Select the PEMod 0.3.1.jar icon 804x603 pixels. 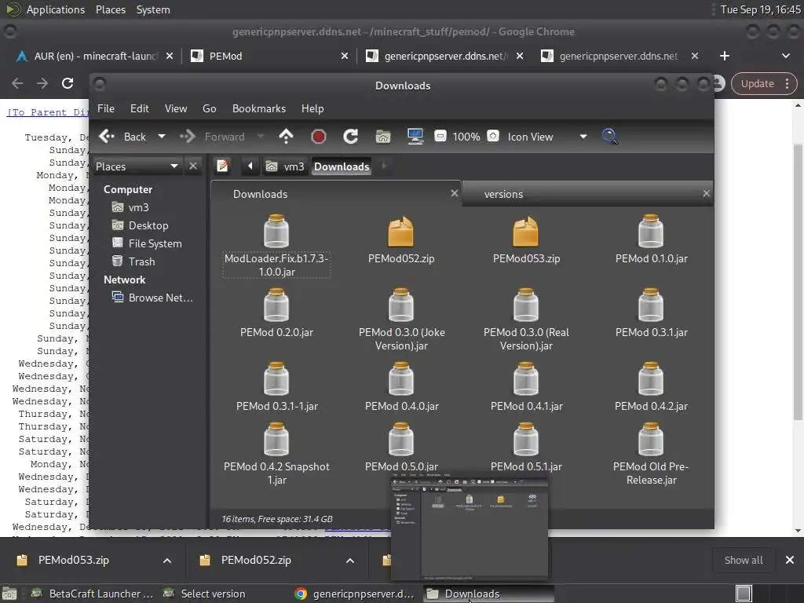(651, 305)
